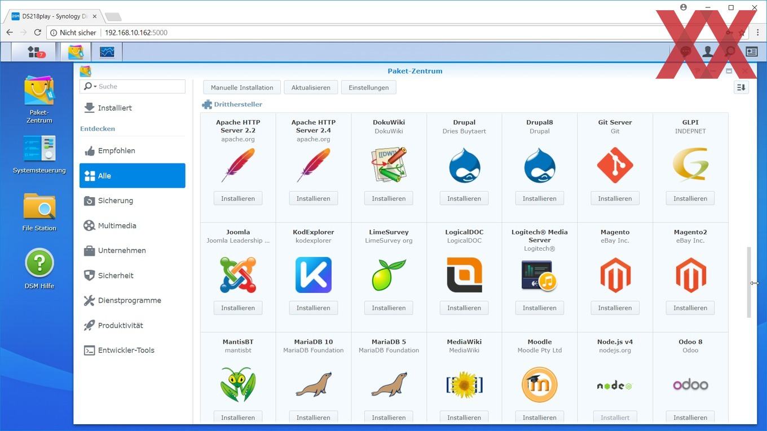Click the browser address bar URL
767x431 pixels.
pyautogui.click(x=136, y=33)
